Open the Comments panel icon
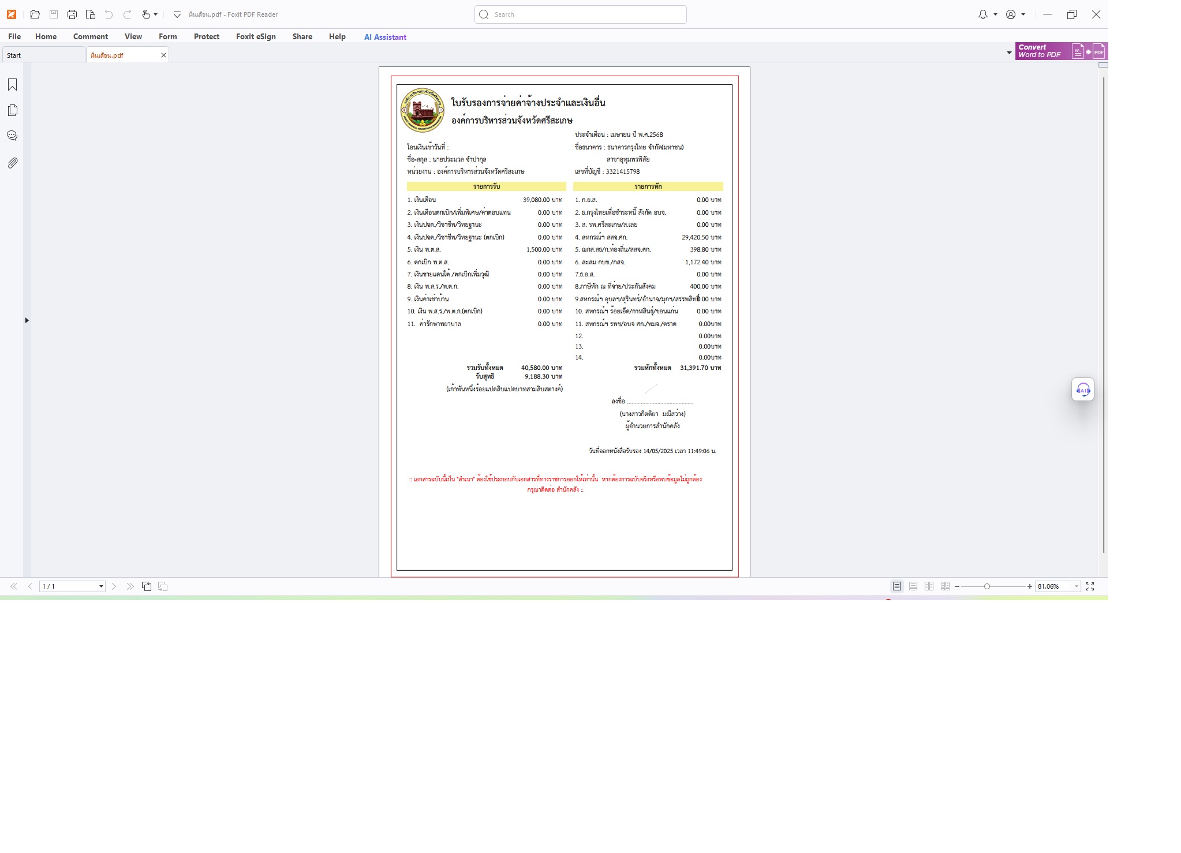Image resolution: width=1181 pixels, height=853 pixels. coord(12,136)
